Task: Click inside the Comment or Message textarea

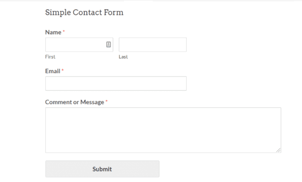Action: point(163,130)
